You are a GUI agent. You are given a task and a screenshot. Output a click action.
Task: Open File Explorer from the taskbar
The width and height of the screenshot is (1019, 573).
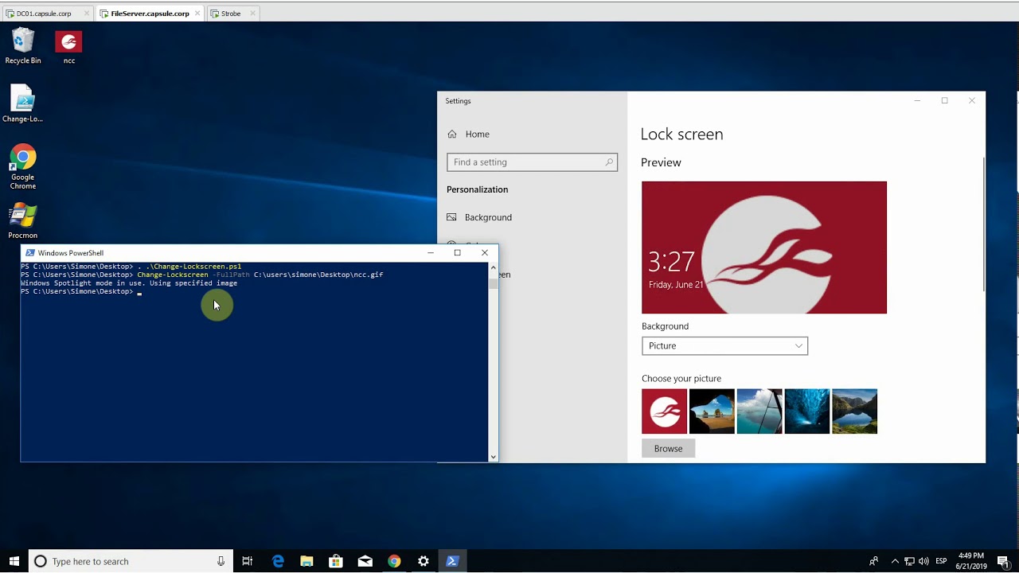pos(306,561)
